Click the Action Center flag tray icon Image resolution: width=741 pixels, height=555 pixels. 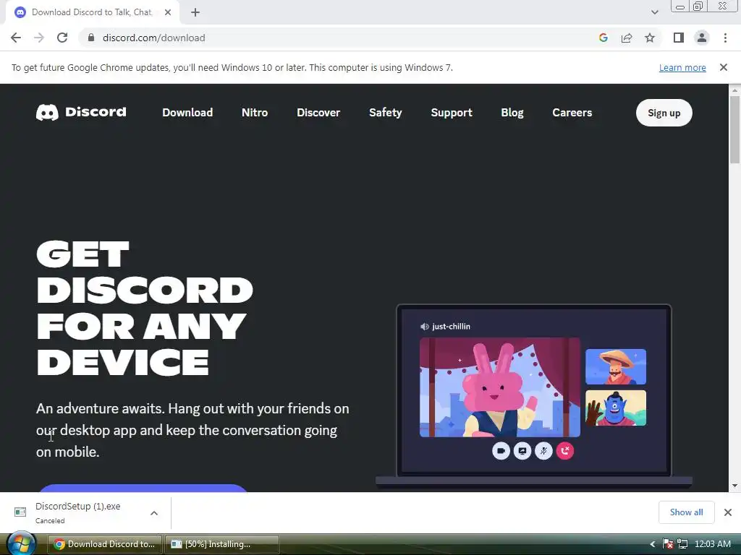pos(668,544)
